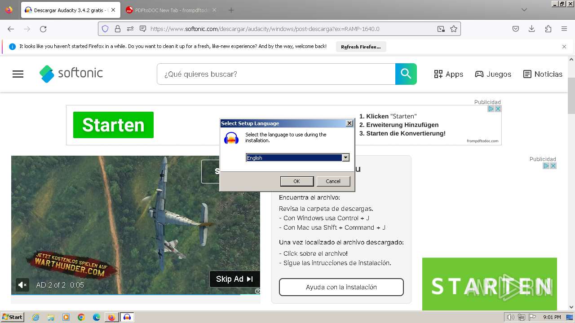Click the address bar URL
This screenshot has width=575, height=323.
click(x=265, y=29)
